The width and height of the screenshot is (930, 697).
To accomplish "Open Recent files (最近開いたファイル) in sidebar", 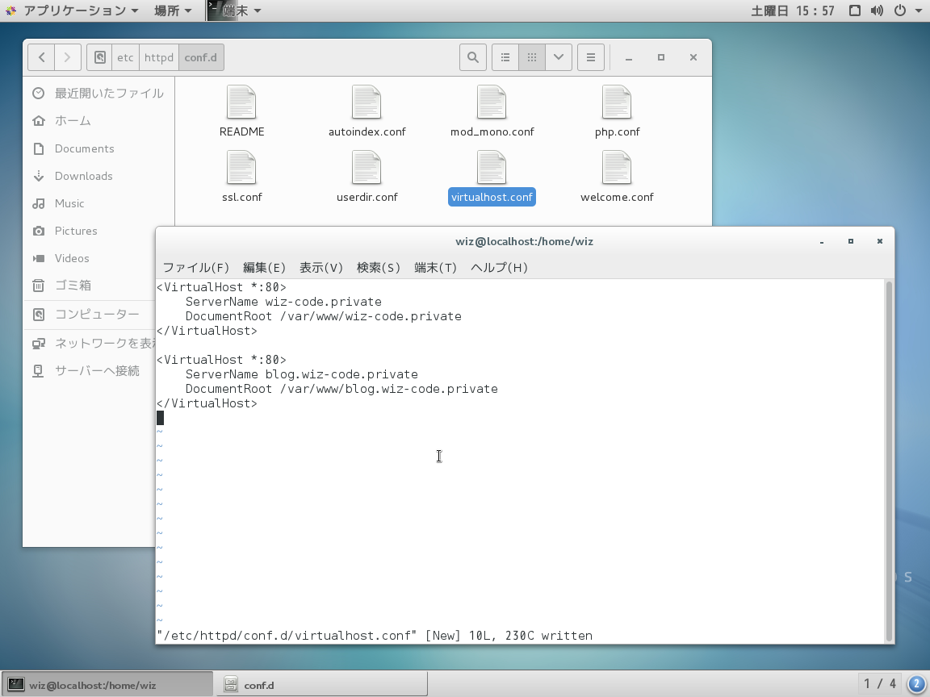I will tap(98, 93).
